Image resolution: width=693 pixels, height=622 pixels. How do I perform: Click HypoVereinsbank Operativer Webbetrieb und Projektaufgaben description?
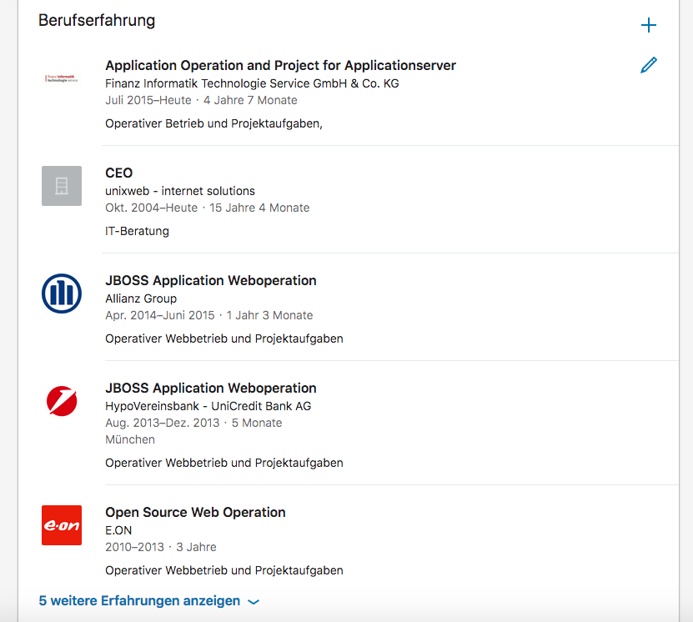224,463
